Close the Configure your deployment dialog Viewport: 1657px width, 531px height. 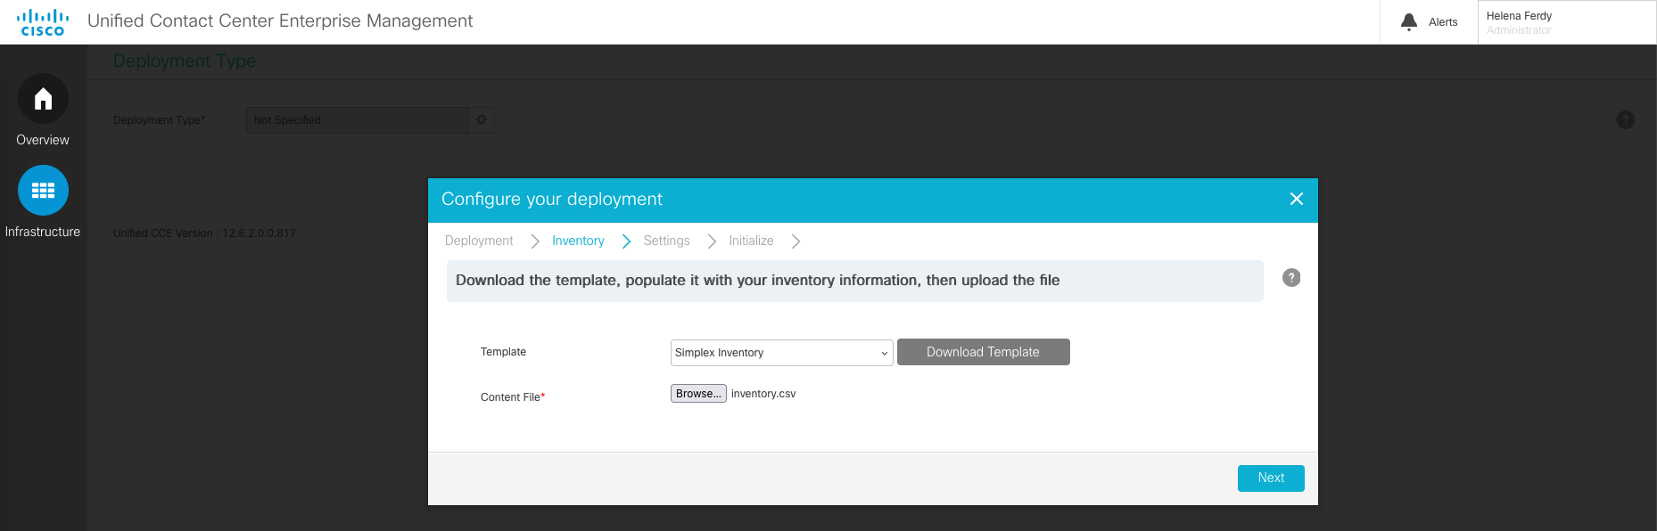tap(1296, 199)
